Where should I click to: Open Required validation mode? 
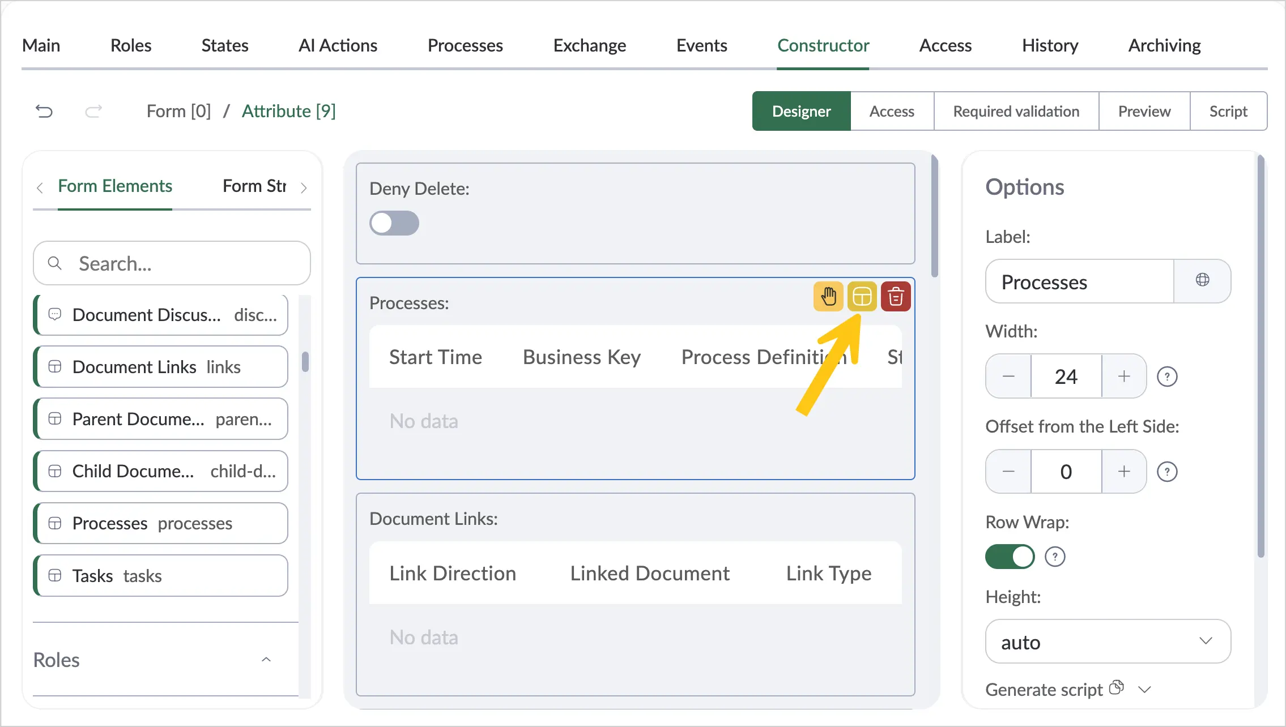(1016, 111)
